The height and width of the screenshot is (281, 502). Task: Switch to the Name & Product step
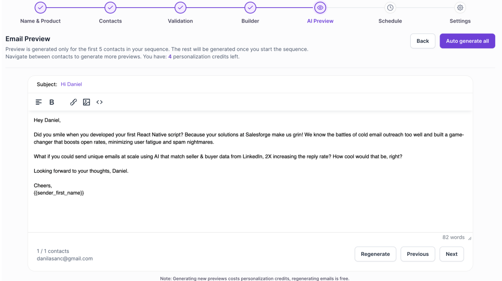tap(40, 8)
